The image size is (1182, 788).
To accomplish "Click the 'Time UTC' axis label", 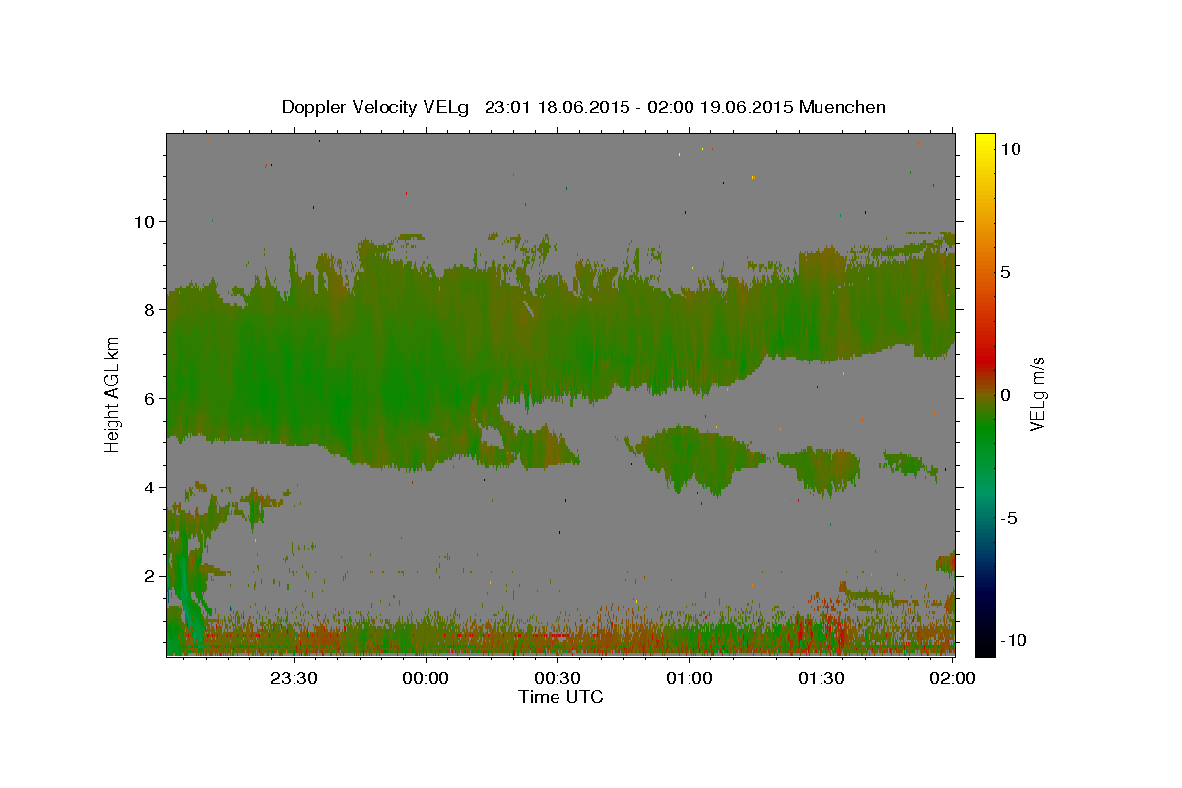I will [x=560, y=697].
